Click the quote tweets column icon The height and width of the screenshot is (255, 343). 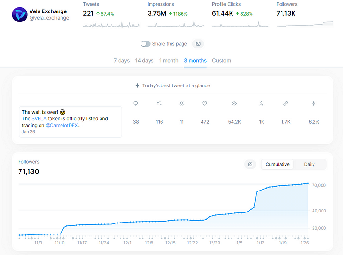(182, 103)
